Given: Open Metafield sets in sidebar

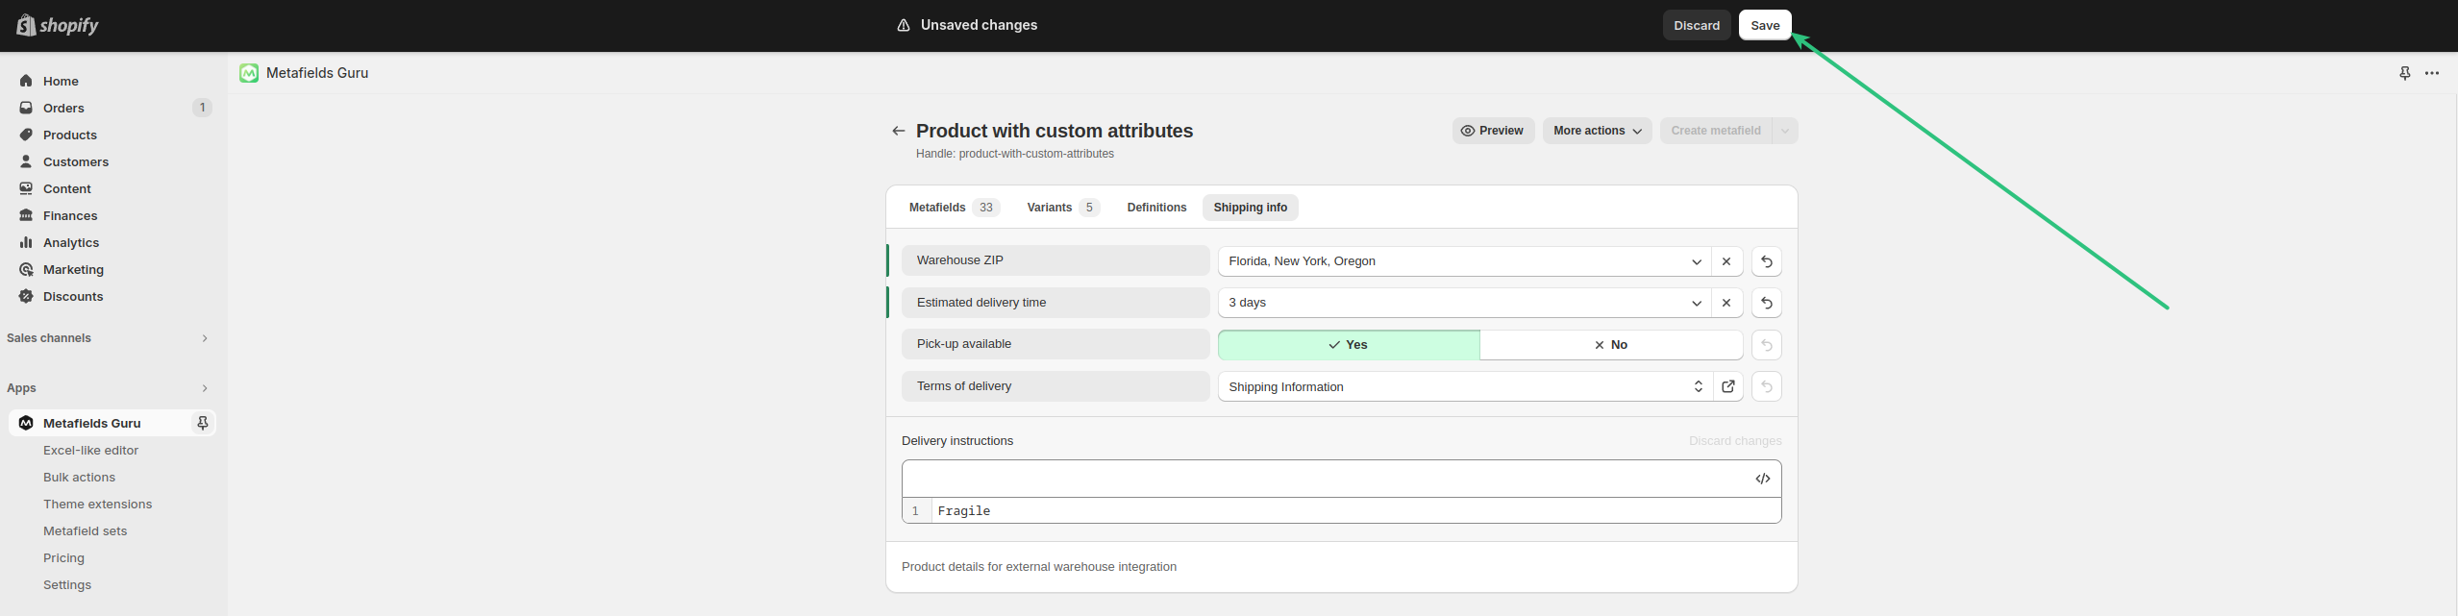Looking at the screenshot, I should (x=85, y=530).
